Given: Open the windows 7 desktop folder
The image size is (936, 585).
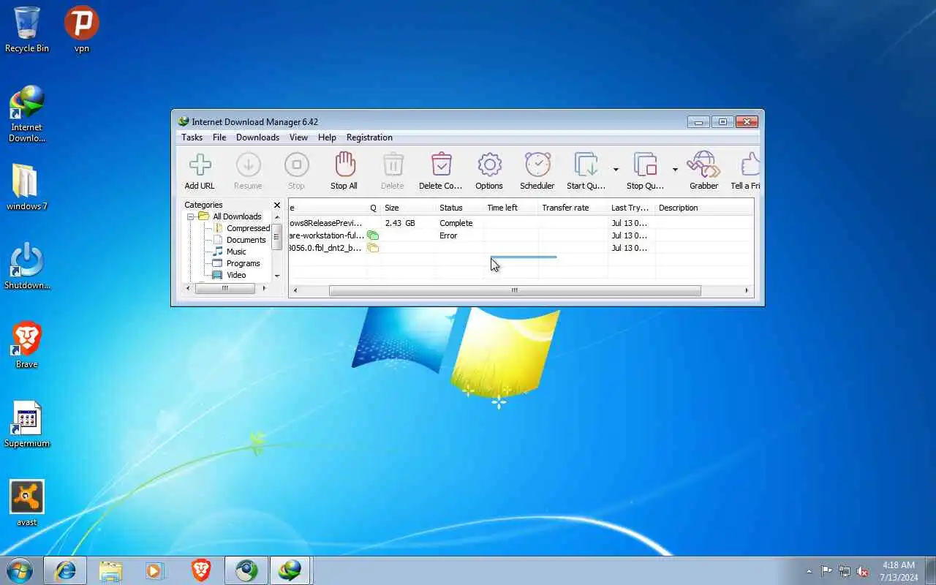Looking at the screenshot, I should (27, 187).
